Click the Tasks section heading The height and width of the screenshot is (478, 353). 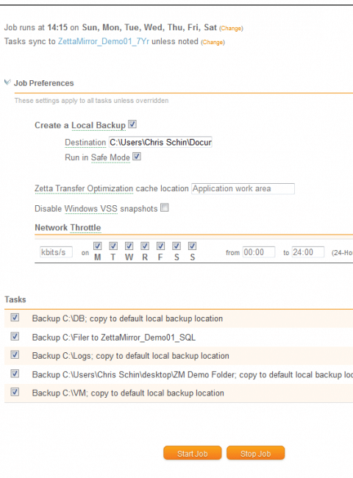(15, 299)
